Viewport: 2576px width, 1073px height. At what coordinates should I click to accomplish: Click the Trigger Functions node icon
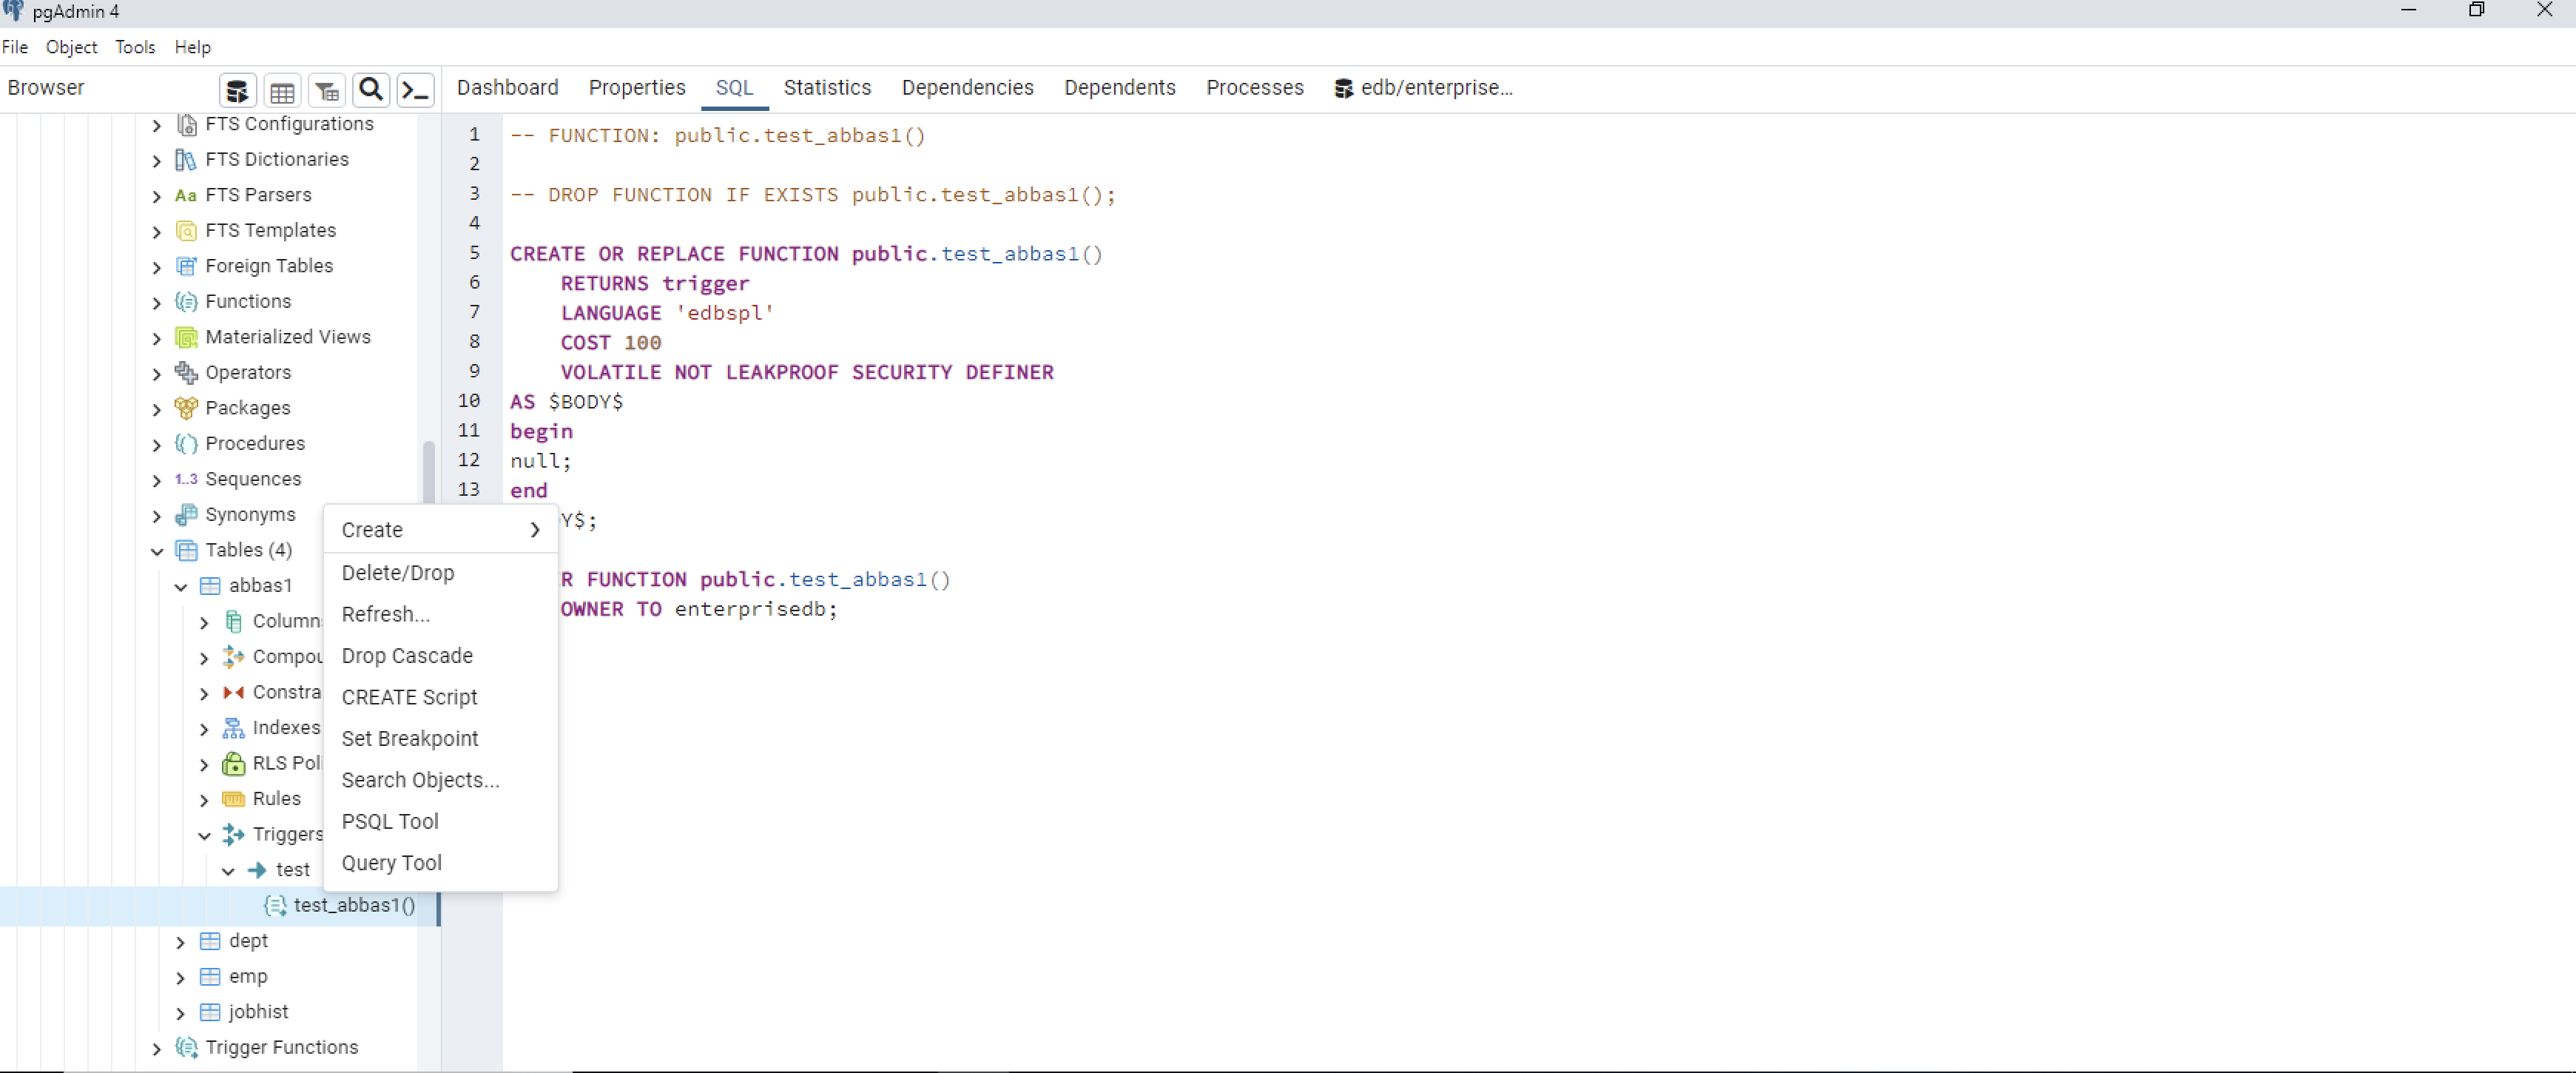point(186,1047)
